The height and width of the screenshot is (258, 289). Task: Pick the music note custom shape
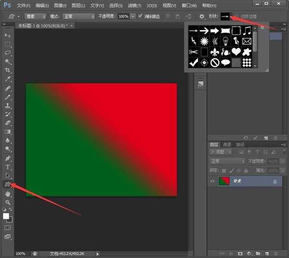click(247, 31)
